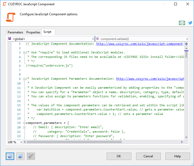Click the horizontal scrollbar left arrow
This screenshot has width=194, height=166.
coord(25,142)
